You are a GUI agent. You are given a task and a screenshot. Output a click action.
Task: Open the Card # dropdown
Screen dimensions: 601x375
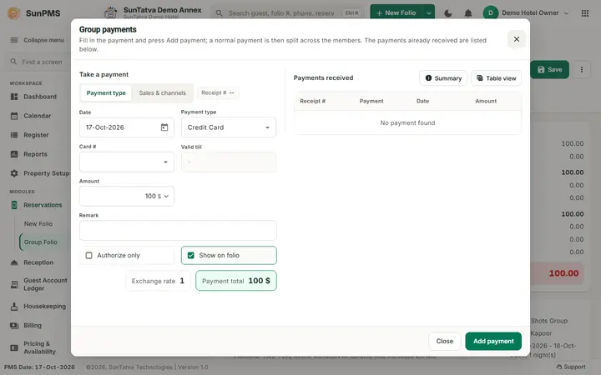127,162
